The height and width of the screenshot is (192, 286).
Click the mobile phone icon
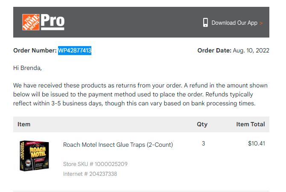[205, 23]
